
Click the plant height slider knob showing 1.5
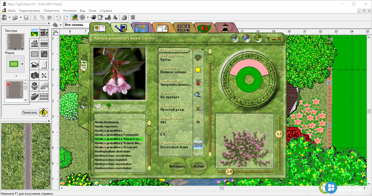point(279,134)
